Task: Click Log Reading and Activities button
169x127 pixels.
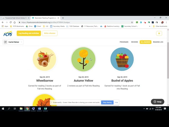Action: point(29,33)
